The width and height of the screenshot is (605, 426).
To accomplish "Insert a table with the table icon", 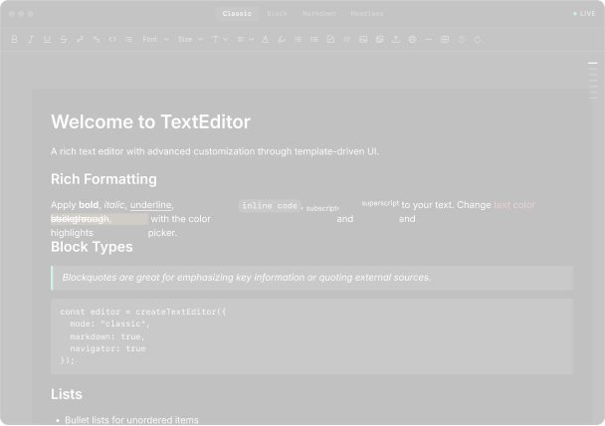I will click(445, 40).
